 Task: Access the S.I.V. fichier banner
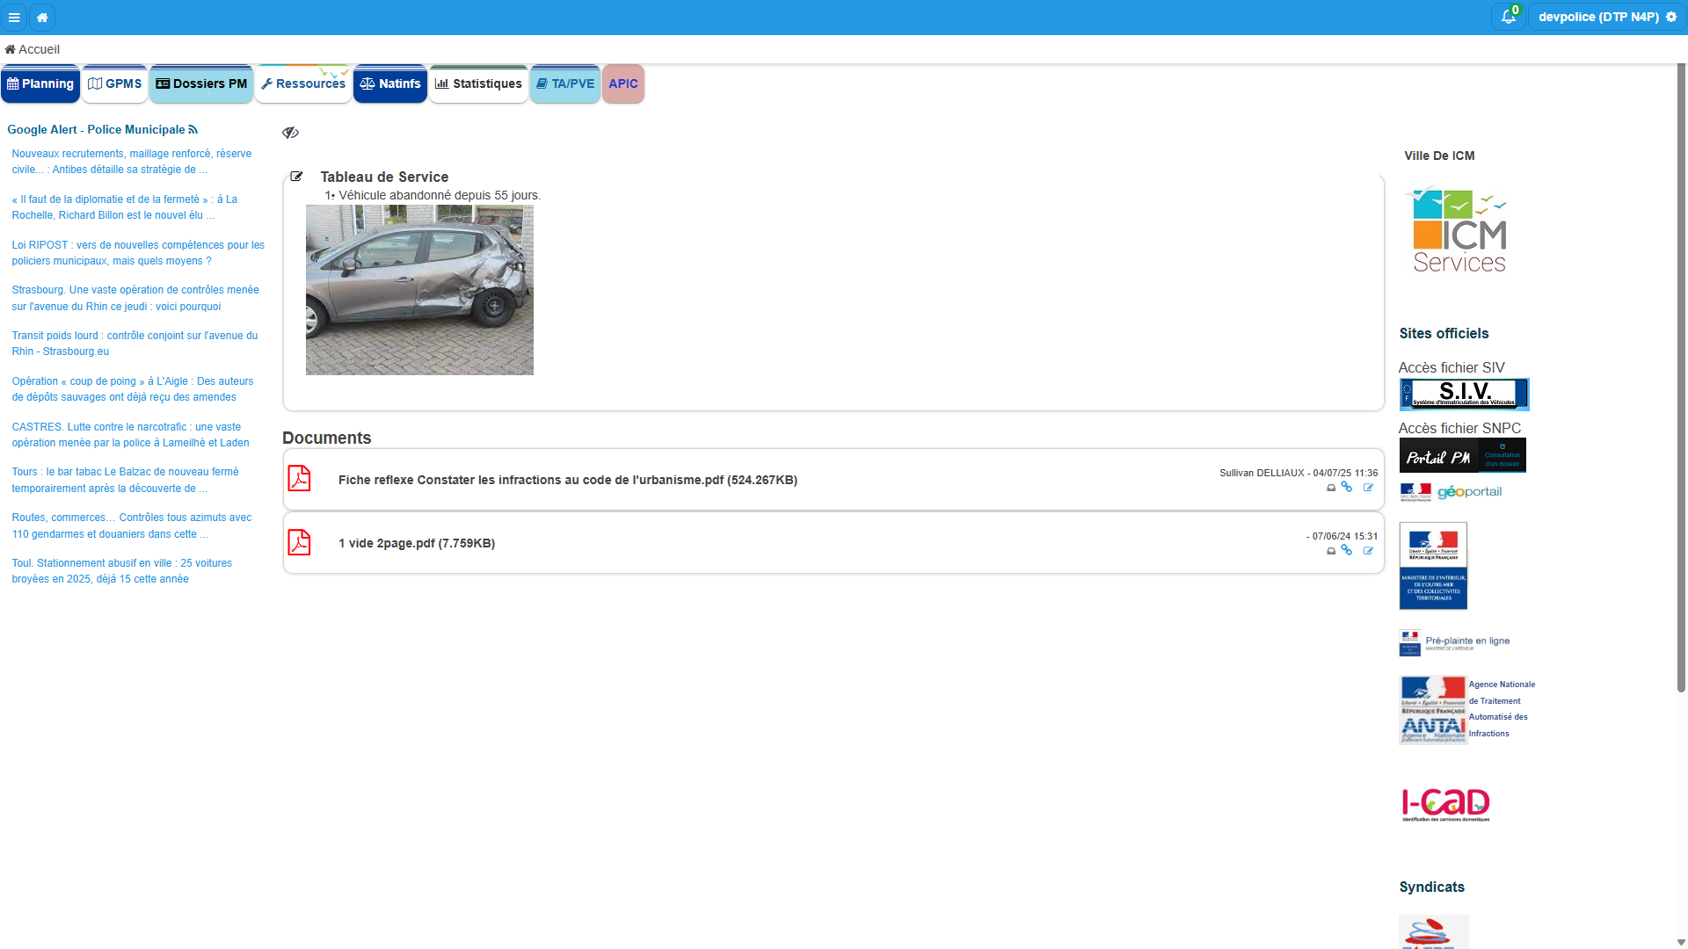tap(1464, 394)
